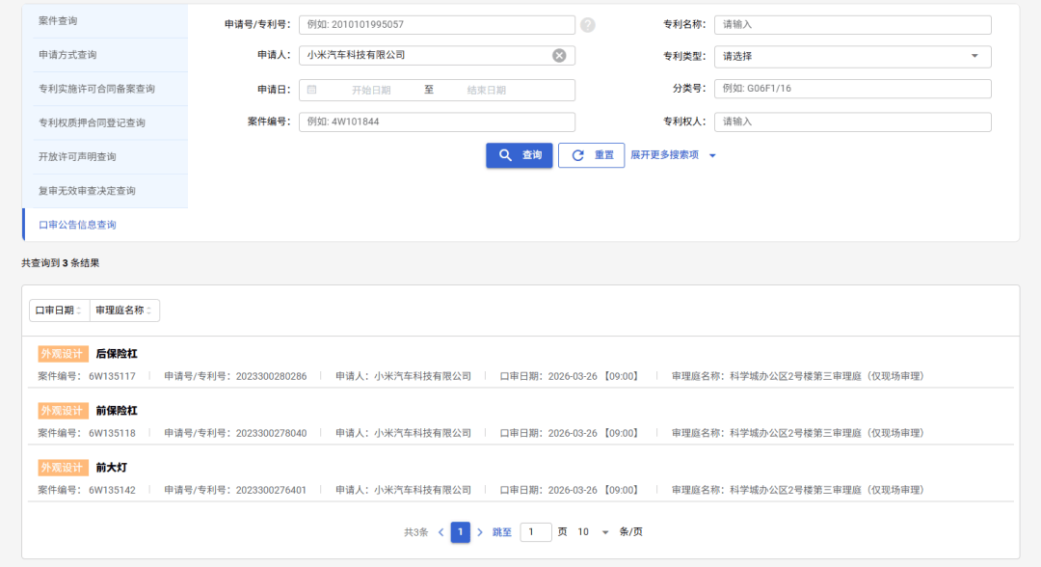Click the 跳至 page jump input box

point(535,531)
